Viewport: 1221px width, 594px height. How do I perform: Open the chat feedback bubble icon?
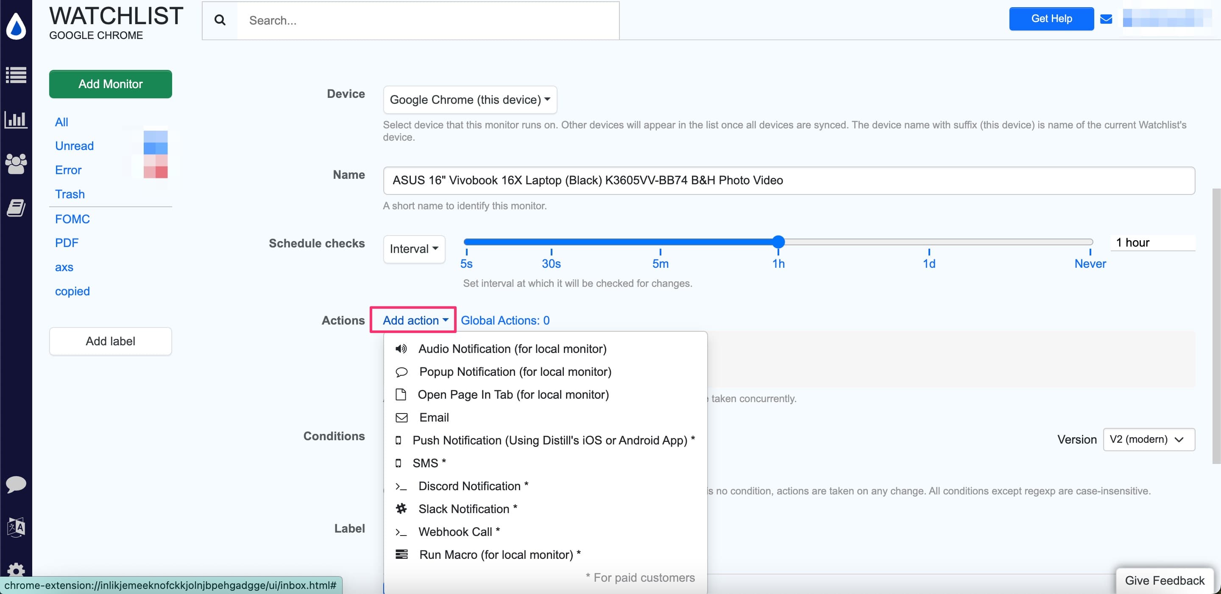tap(16, 484)
